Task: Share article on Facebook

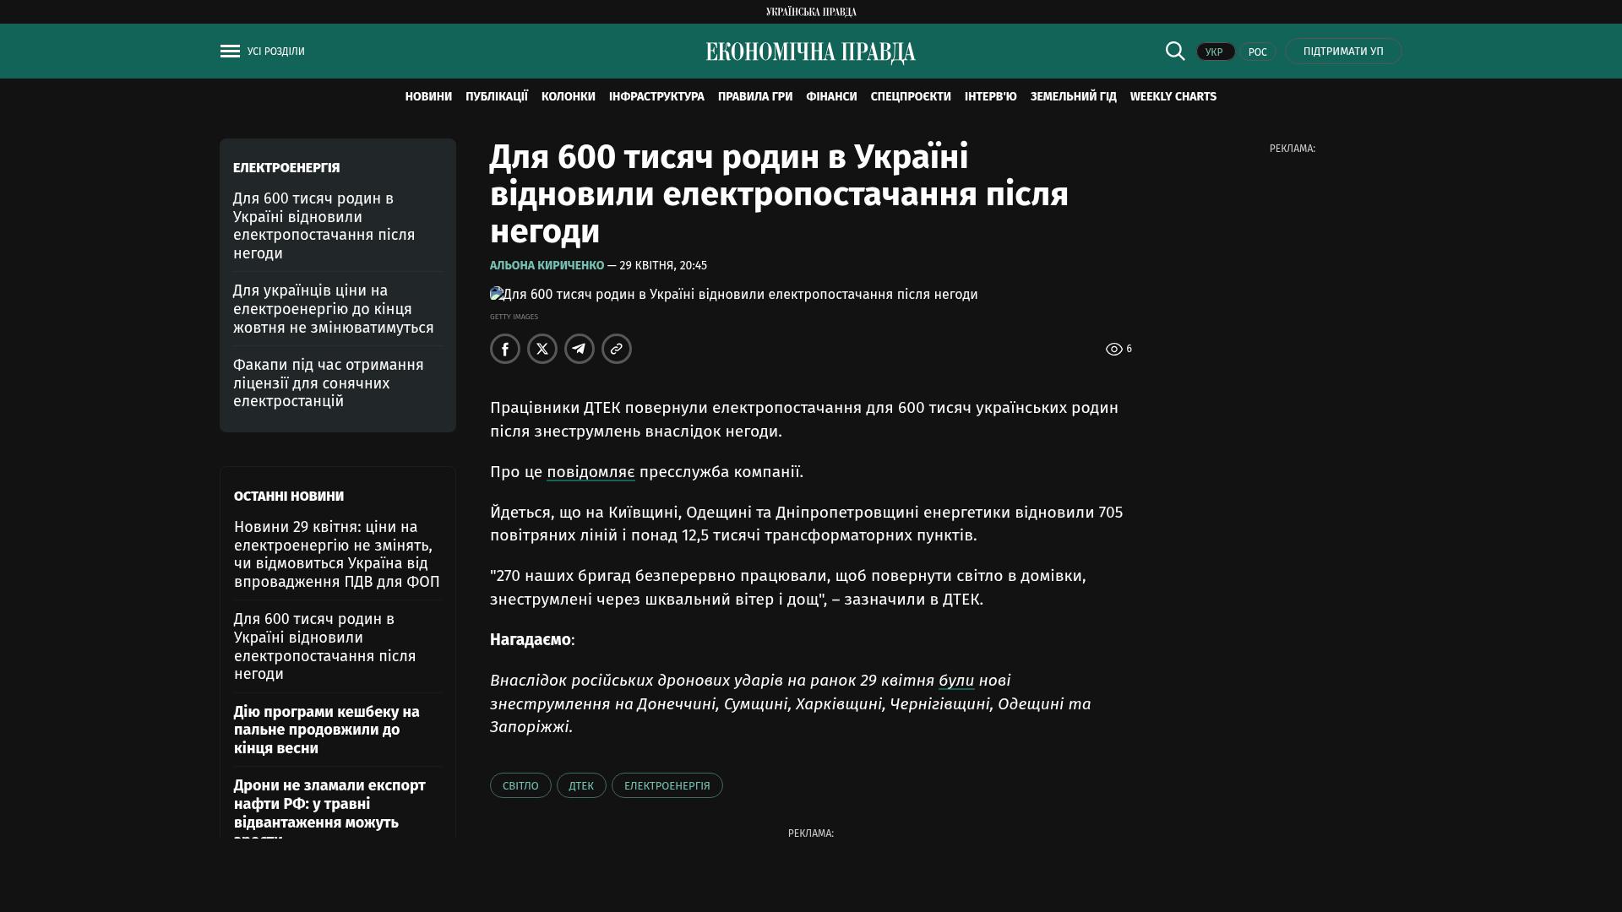Action: tap(505, 349)
